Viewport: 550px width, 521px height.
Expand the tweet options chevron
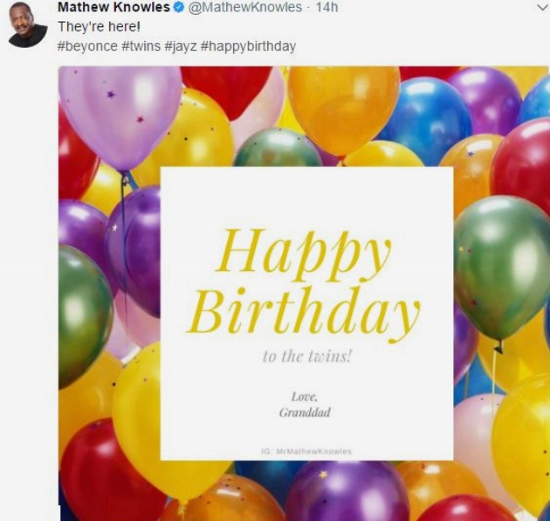pos(542,7)
